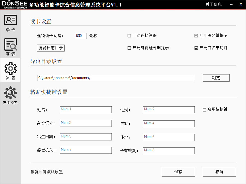Enable 启用身份证到期提示 option
The width and height of the screenshot is (246, 184).
click(129, 48)
